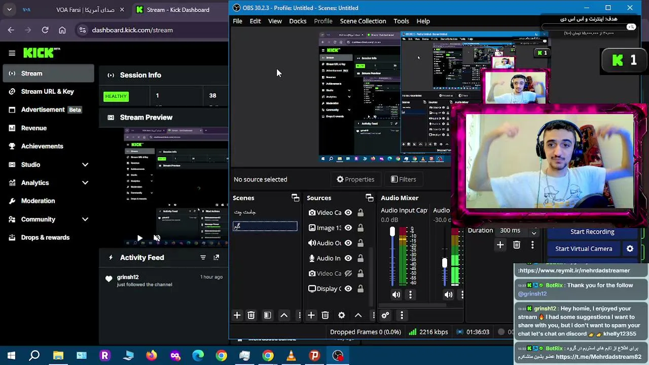Open the OBS Tools menu

pos(401,21)
